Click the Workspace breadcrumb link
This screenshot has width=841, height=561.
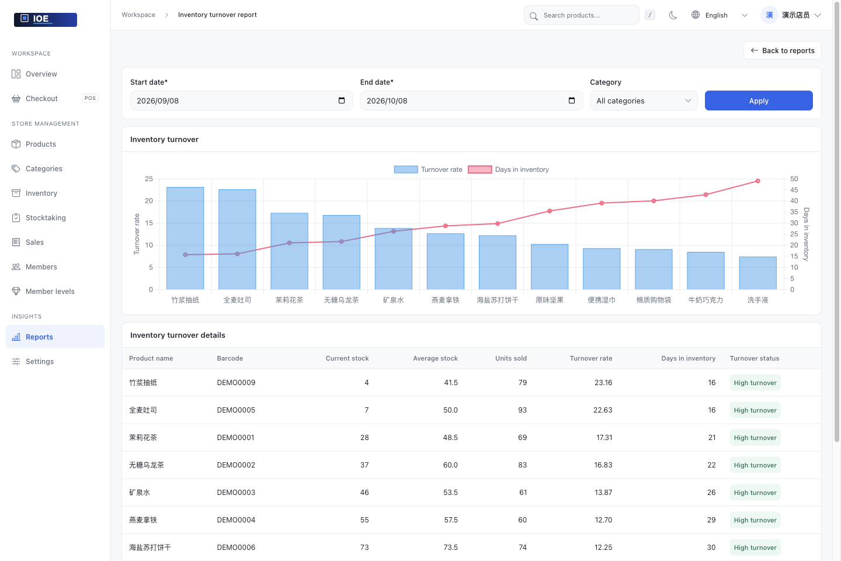tap(138, 15)
